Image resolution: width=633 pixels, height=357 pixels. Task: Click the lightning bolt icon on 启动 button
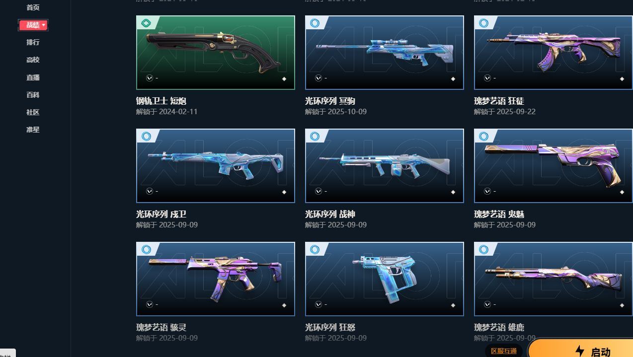pos(579,351)
